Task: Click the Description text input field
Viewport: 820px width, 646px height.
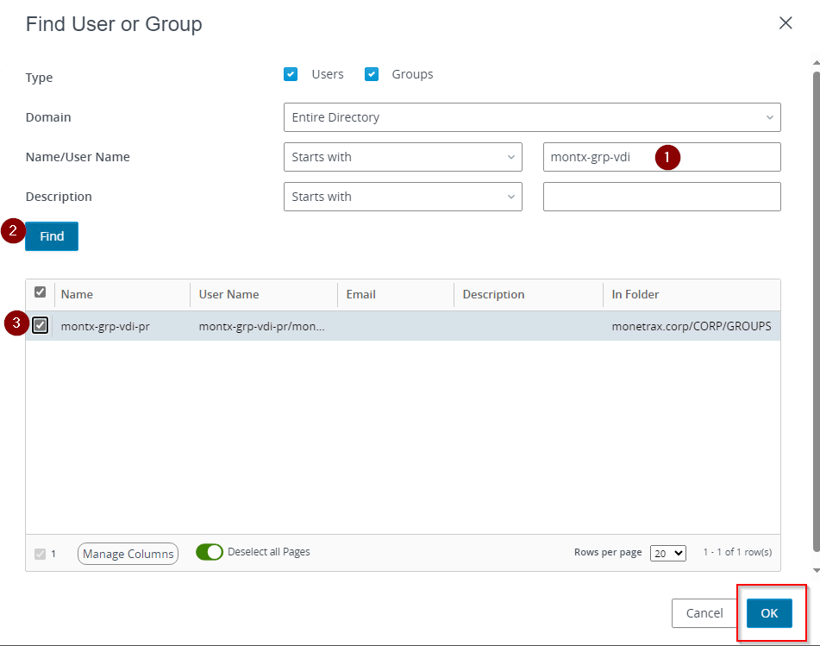Action: pos(661,197)
